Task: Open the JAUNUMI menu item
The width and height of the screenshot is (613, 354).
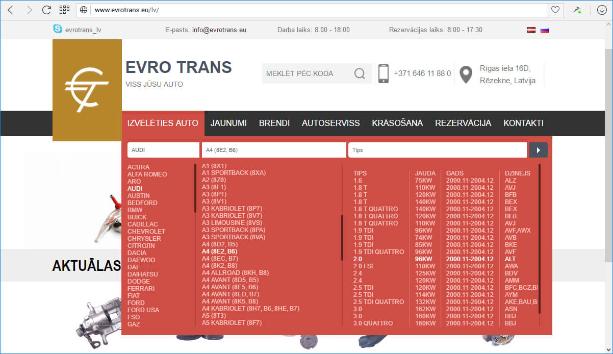Action: click(x=228, y=123)
